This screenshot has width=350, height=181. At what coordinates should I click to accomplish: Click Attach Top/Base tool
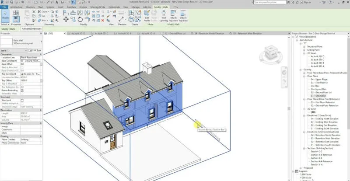[x=173, y=16]
